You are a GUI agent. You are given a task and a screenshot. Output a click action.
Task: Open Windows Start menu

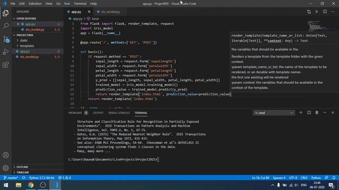click(6, 185)
